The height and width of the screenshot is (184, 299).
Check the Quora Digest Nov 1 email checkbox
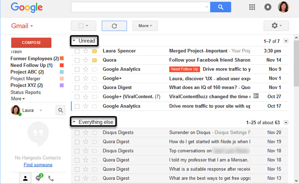pos(77,88)
